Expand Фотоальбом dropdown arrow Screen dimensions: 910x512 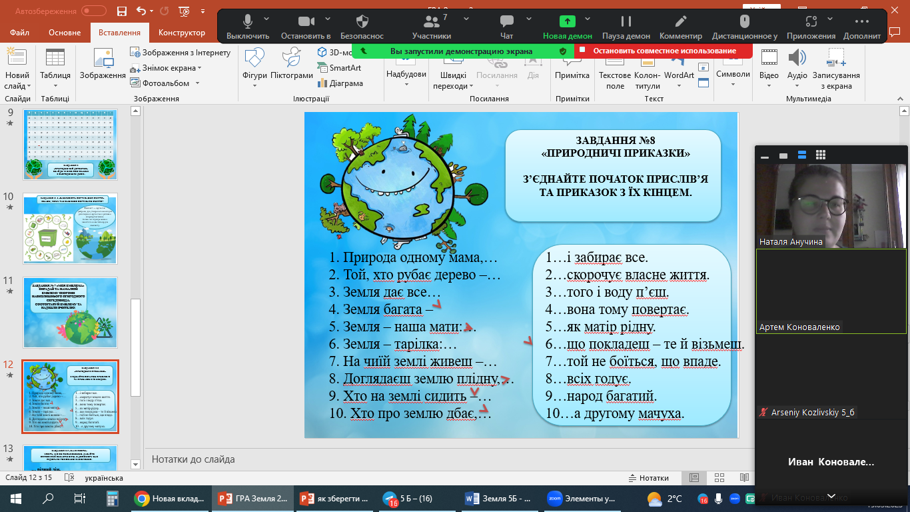tap(197, 83)
